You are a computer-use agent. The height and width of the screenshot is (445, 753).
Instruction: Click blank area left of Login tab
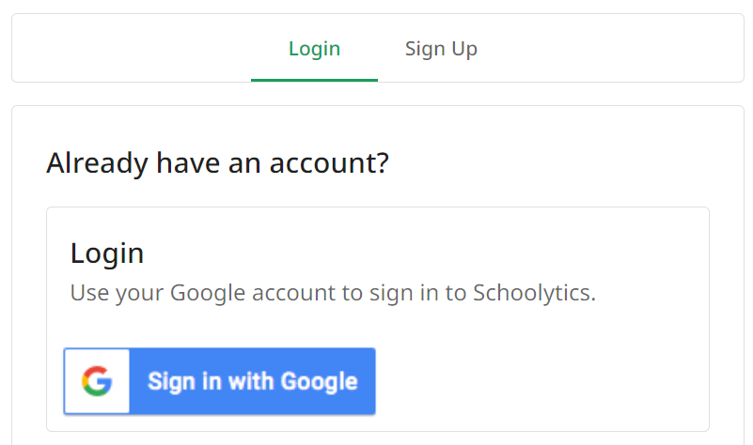(132, 49)
